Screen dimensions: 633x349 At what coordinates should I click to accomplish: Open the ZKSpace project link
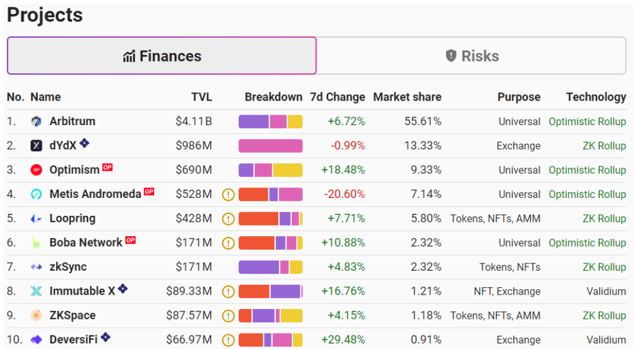(x=73, y=315)
